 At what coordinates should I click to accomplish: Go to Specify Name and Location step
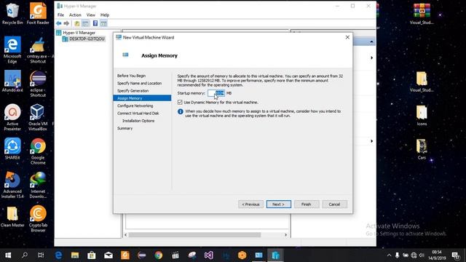point(139,83)
